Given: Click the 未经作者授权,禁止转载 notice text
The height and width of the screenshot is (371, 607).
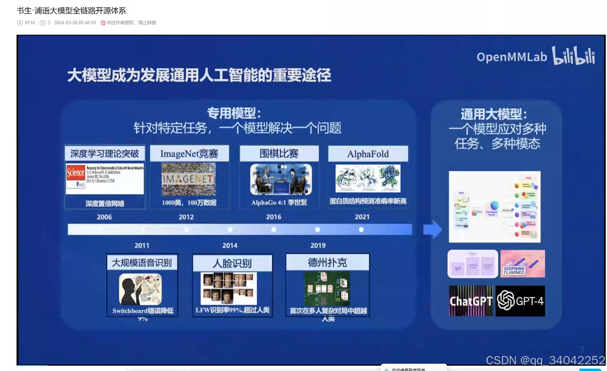Looking at the screenshot, I should pos(131,23).
